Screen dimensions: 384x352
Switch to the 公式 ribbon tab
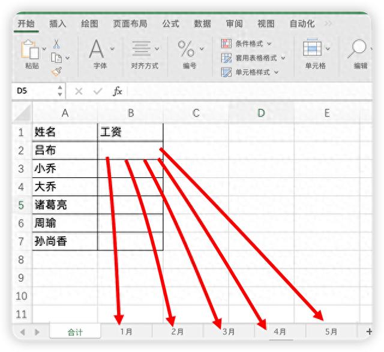[x=170, y=24]
